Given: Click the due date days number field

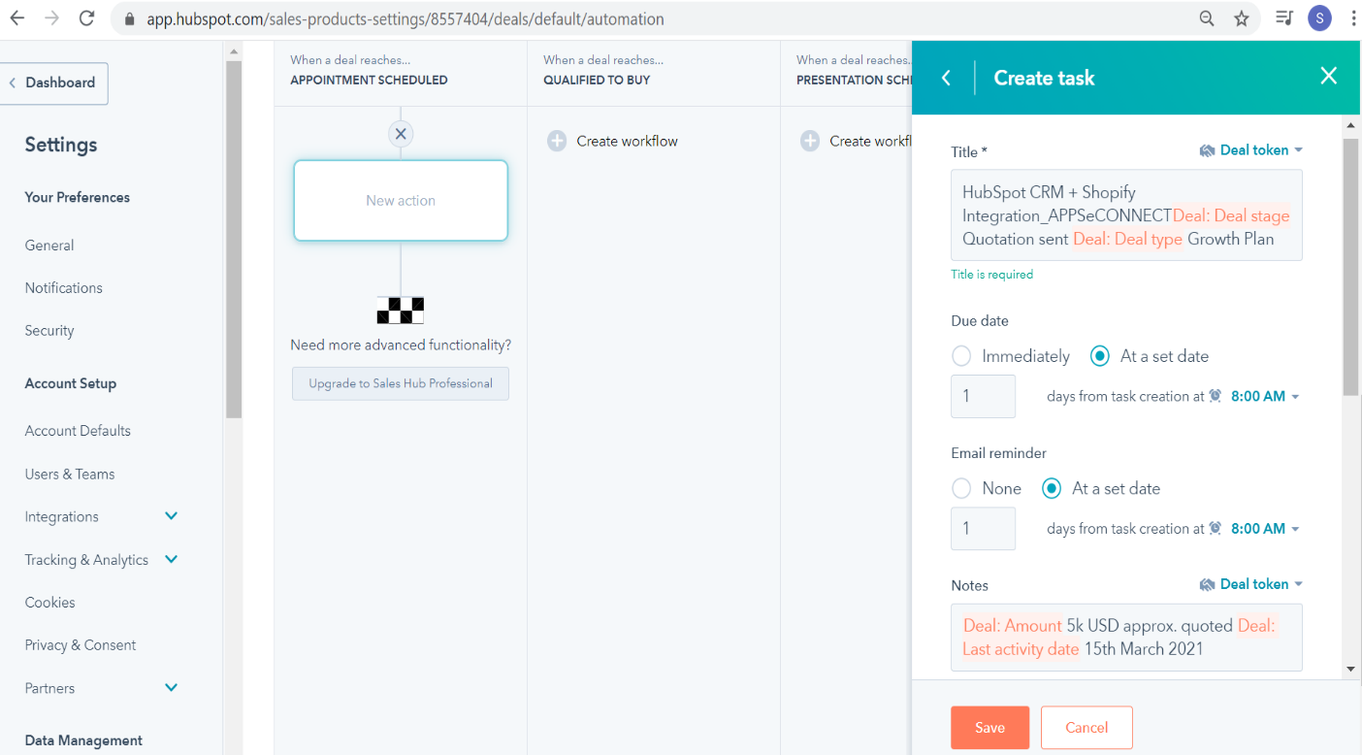Looking at the screenshot, I should pyautogui.click(x=984, y=396).
